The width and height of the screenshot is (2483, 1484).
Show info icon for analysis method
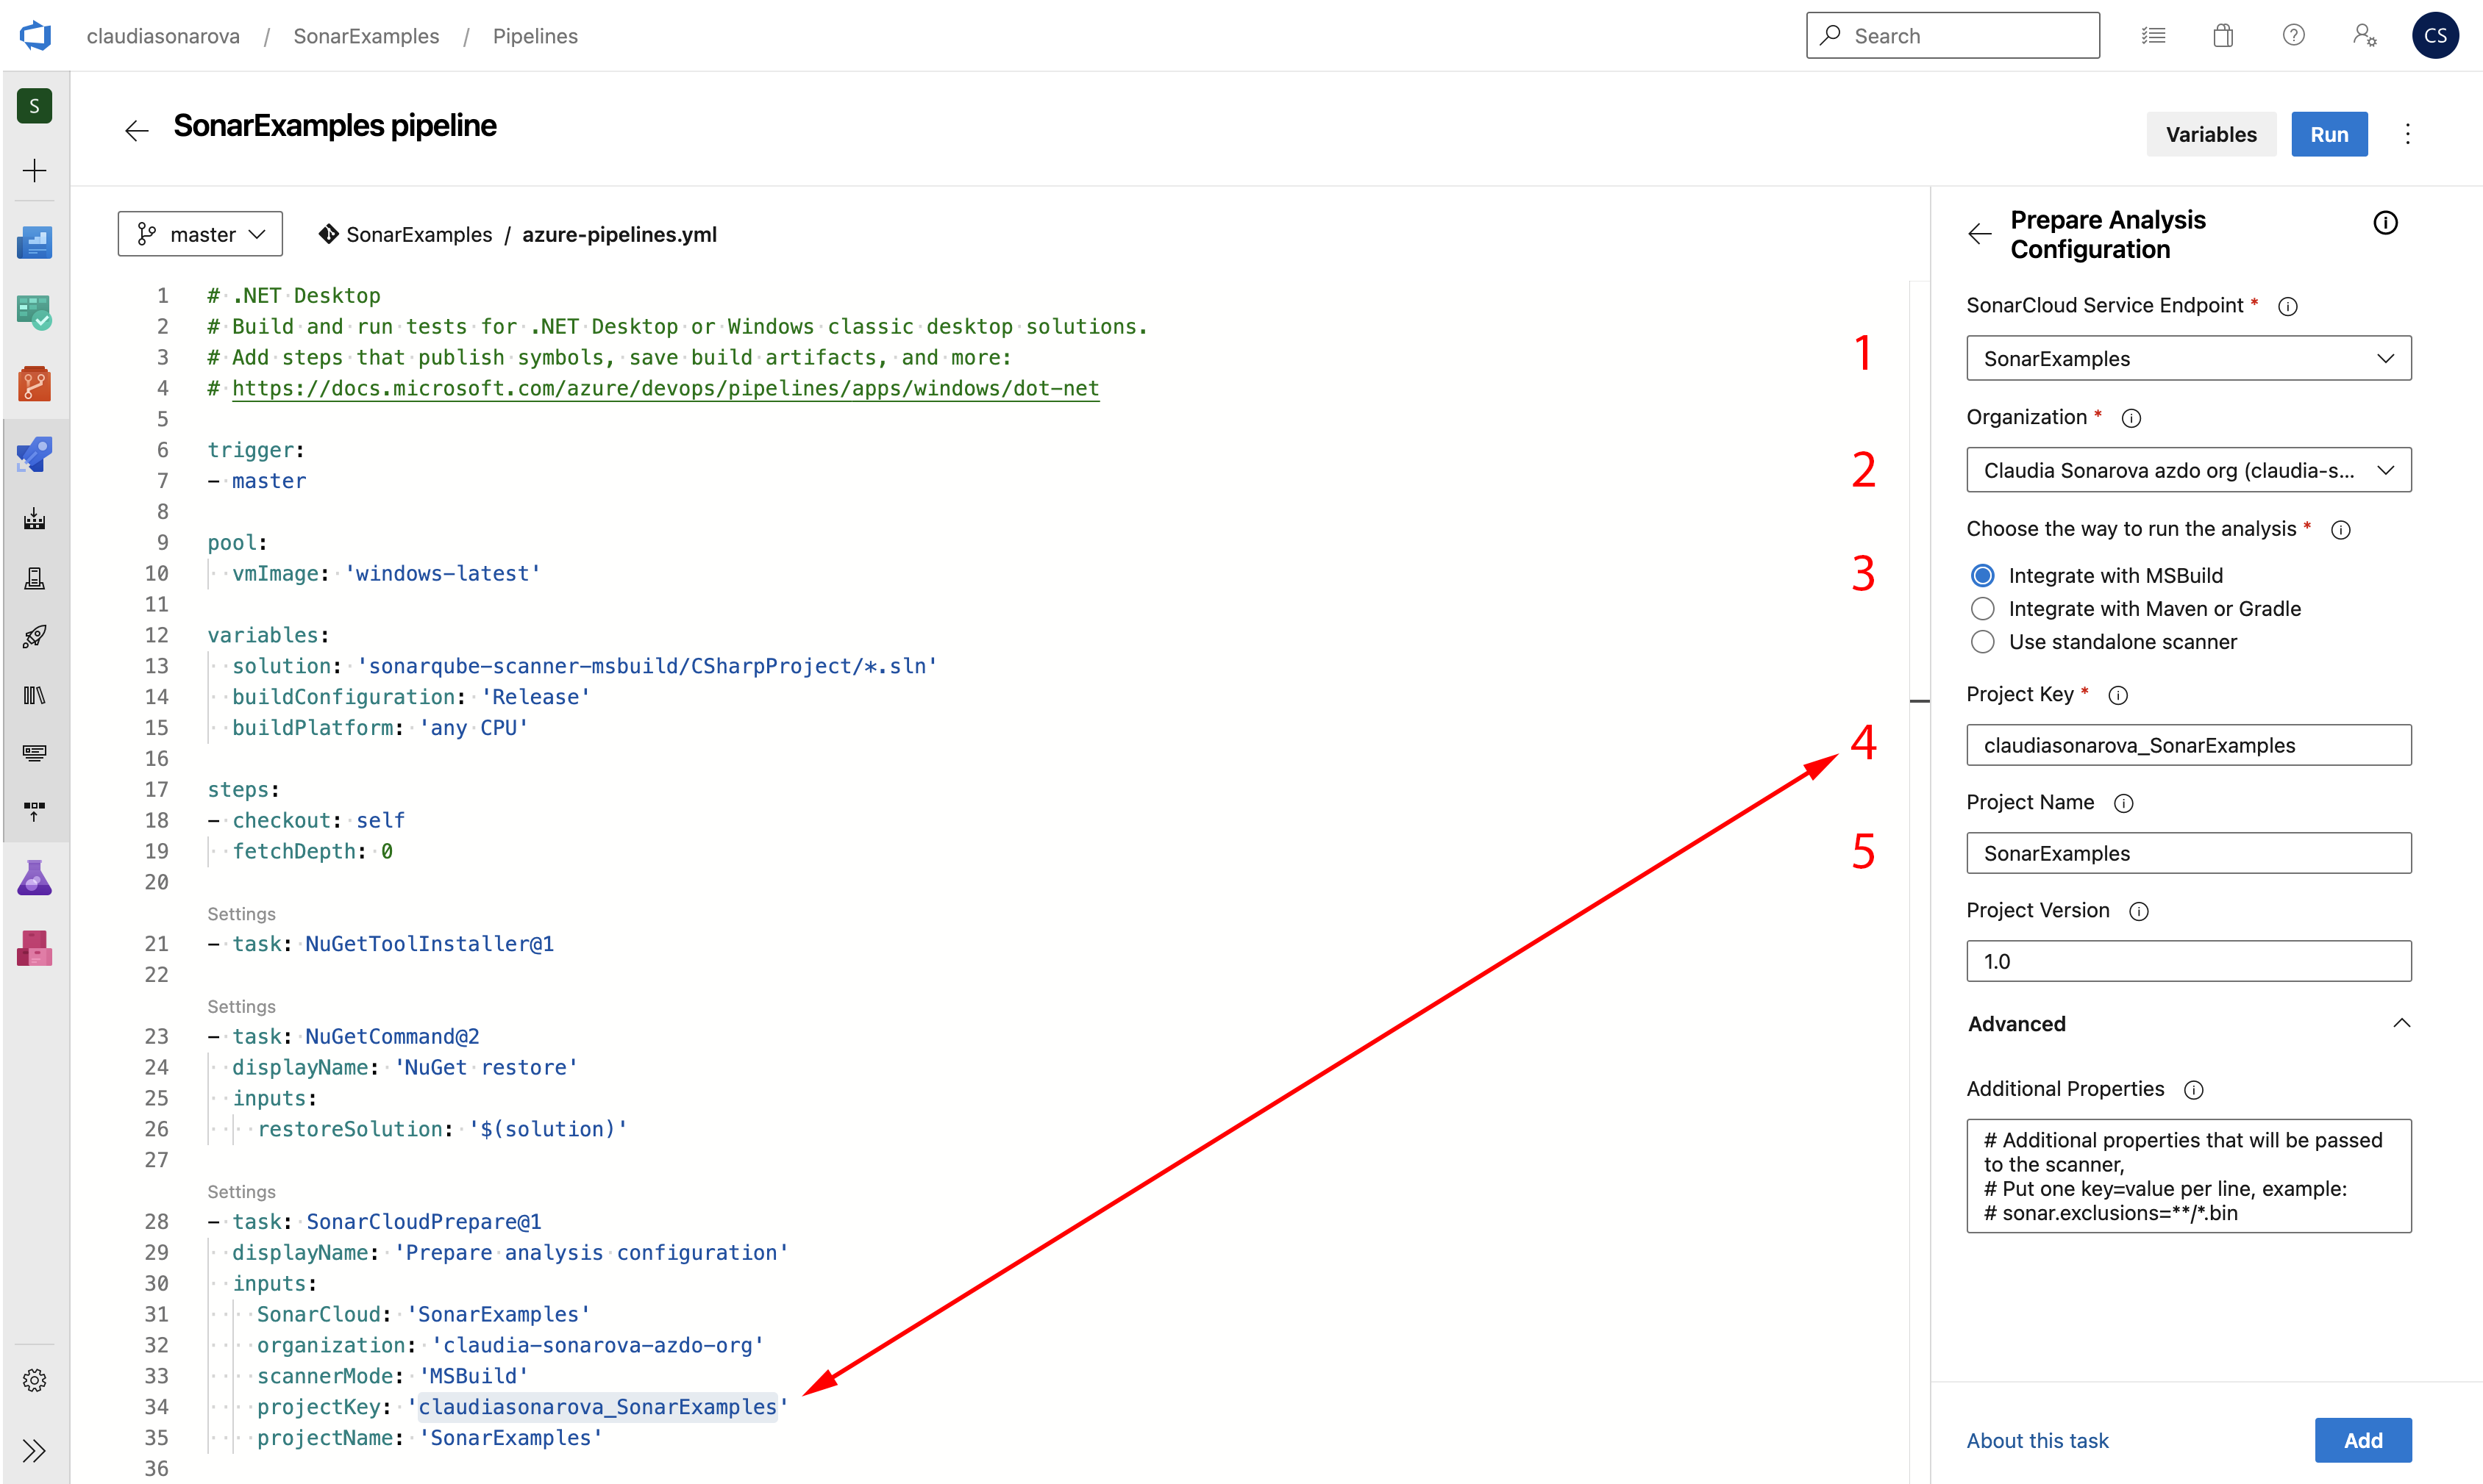pos(2341,531)
